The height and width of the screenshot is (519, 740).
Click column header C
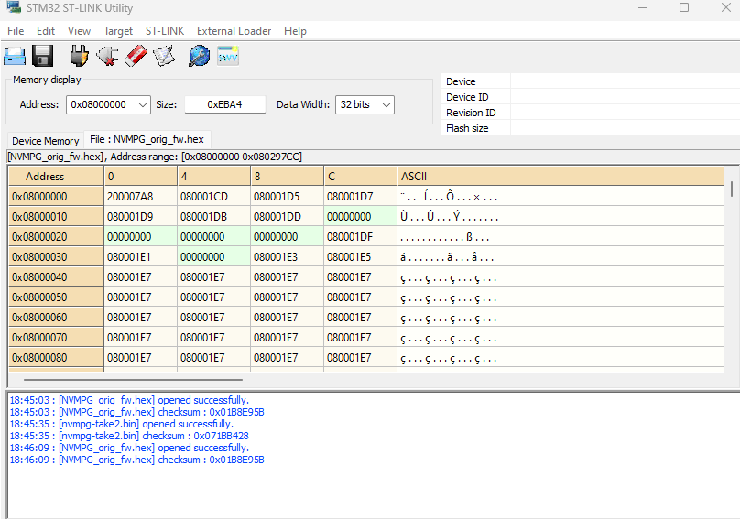click(x=360, y=177)
